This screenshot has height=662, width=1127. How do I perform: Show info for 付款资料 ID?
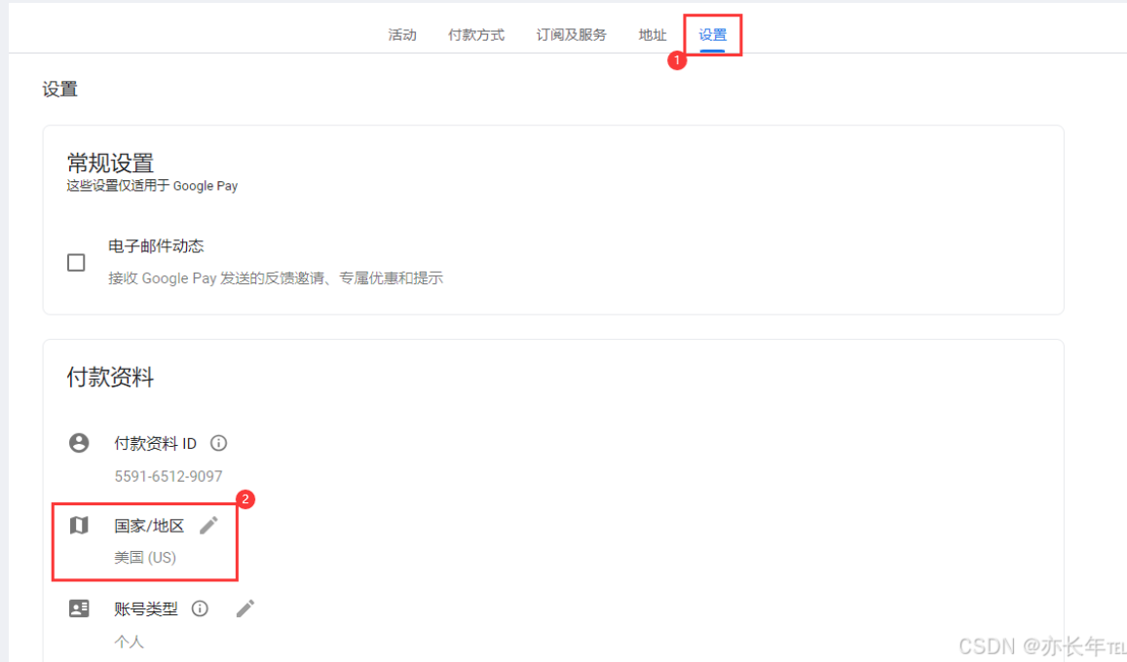pos(218,443)
